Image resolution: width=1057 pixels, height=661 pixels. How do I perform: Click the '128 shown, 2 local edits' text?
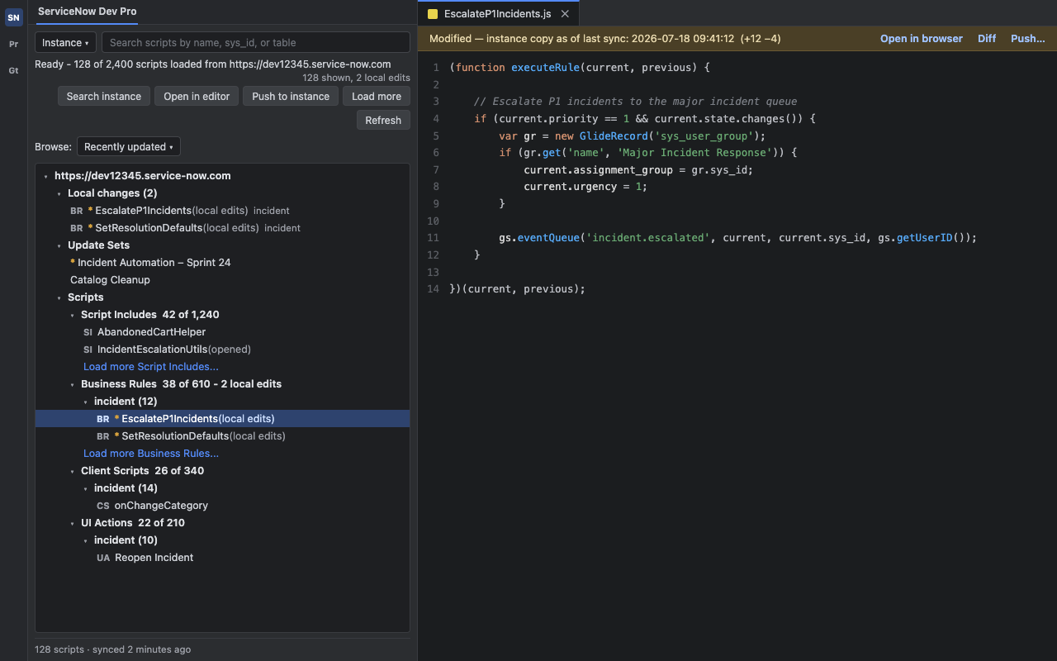(356, 78)
